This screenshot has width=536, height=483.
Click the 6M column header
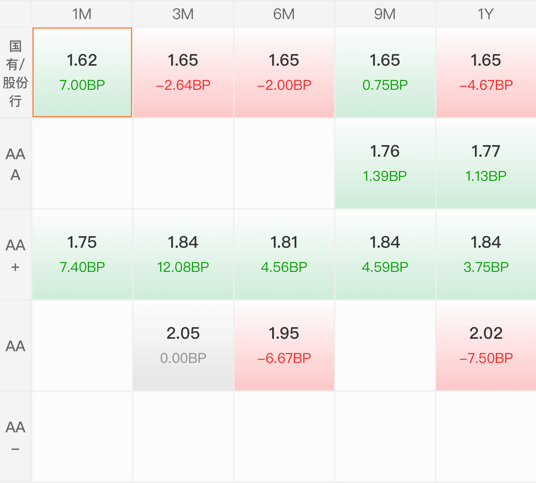pos(284,14)
